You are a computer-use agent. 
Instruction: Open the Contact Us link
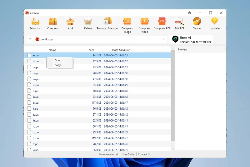144,154
